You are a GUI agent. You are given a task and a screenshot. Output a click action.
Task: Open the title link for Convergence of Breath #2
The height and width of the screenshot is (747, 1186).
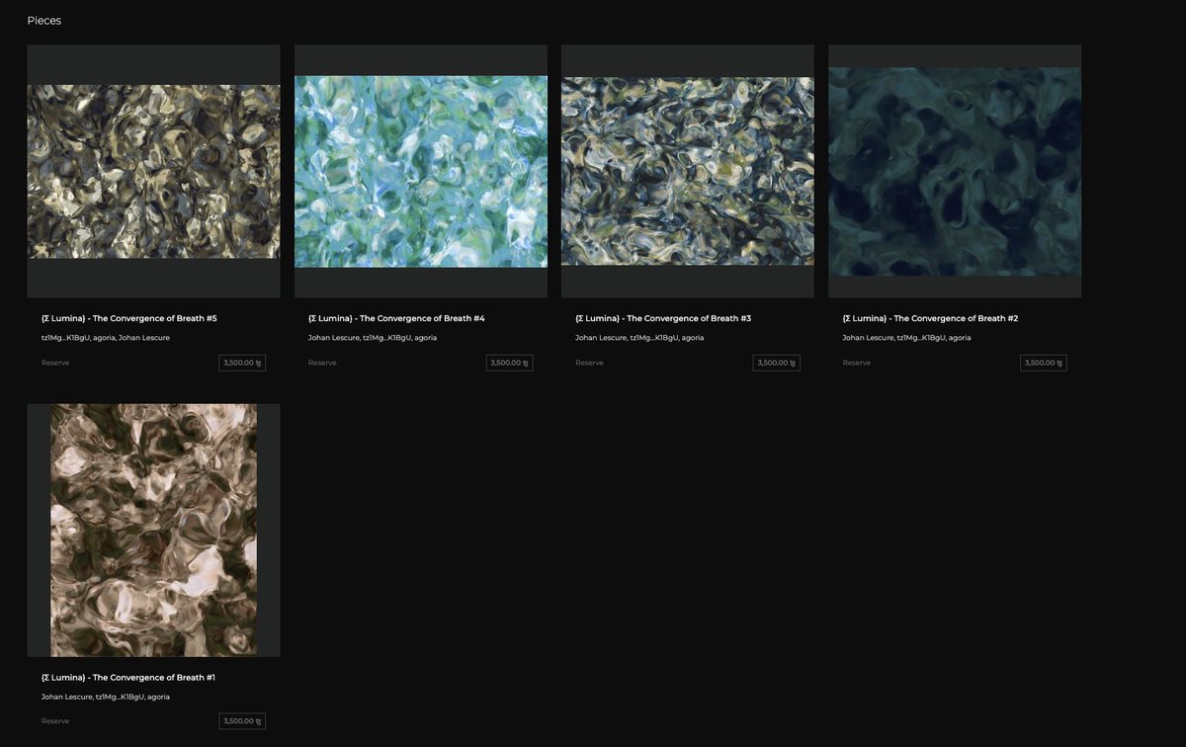click(x=929, y=318)
